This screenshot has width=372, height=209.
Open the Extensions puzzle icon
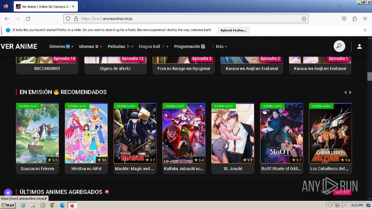click(355, 19)
